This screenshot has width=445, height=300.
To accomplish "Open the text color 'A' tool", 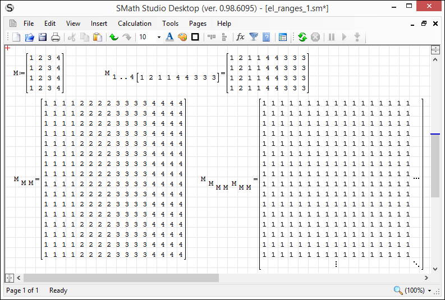I will tap(169, 37).
